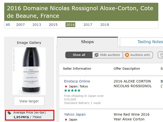
Task: Click the orange auction gavel icon
Action: [x=127, y=55]
